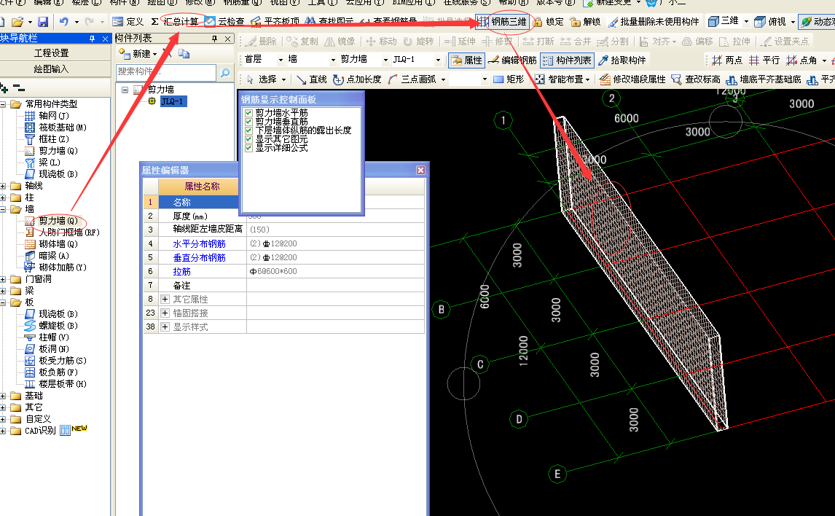This screenshot has width=835, height=516.
Task: Open 编辑钢筋 rebar editor
Action: coord(512,60)
